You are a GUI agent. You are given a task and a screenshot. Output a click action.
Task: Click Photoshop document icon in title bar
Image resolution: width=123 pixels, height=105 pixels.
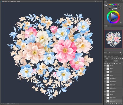pyautogui.click(x=1, y=1)
